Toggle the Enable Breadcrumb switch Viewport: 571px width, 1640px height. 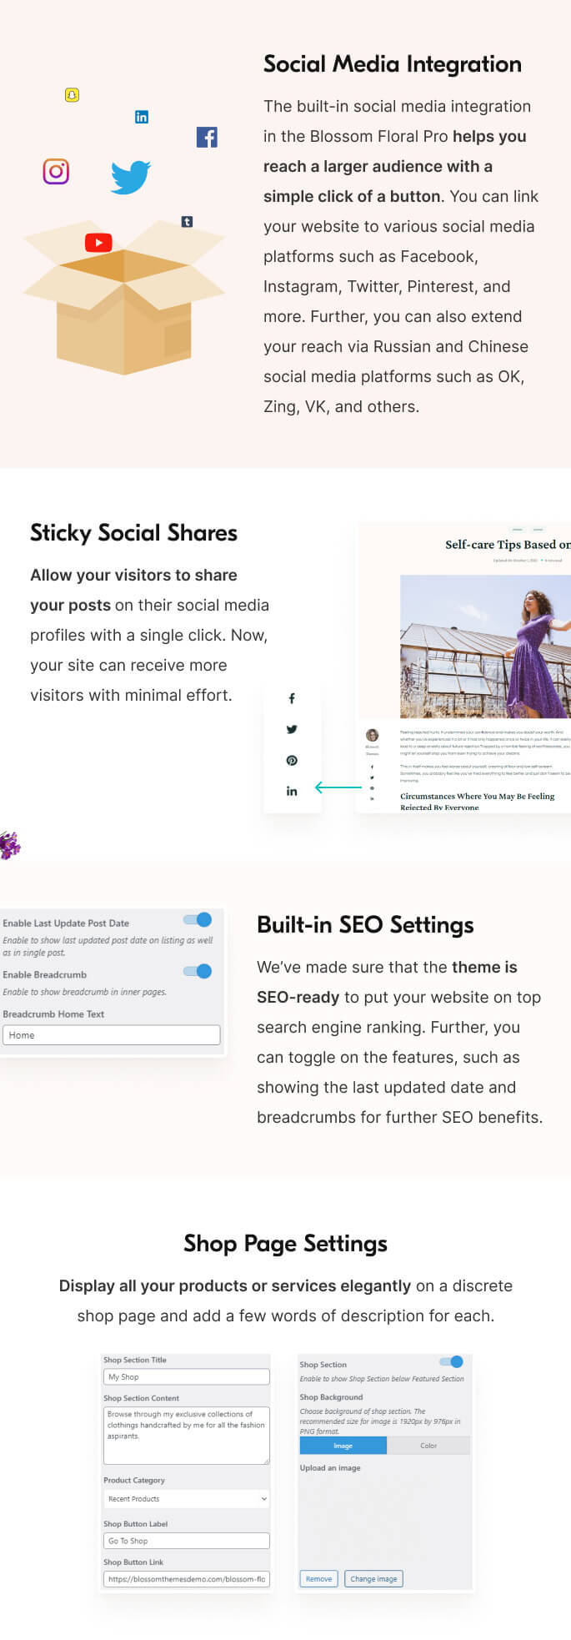tap(198, 971)
